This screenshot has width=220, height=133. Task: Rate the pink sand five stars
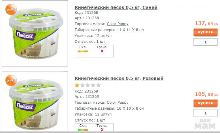99,85
